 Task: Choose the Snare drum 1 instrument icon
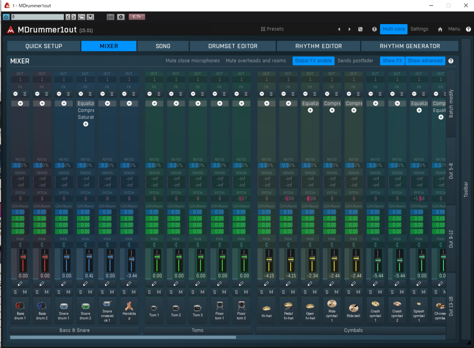point(64,306)
